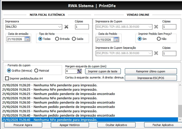Click Reimprimir último cupom button
Viewport: 182px width, 129px height.
[151, 71]
